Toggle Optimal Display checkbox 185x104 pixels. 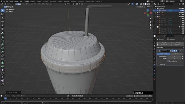pyautogui.click(x=168, y=61)
